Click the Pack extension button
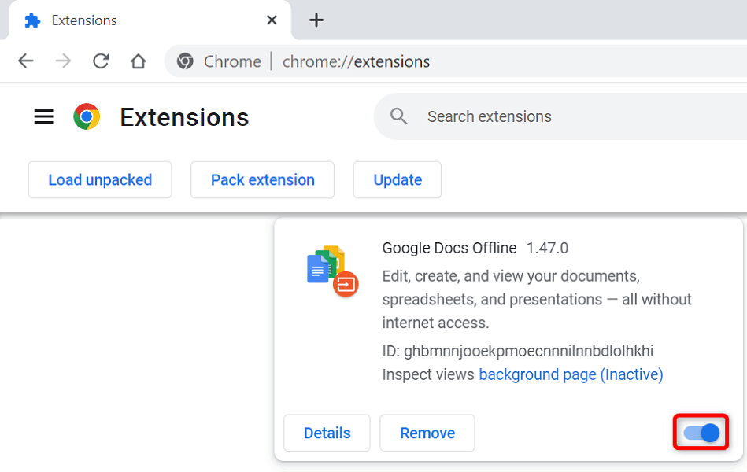747x472 pixels. [262, 179]
